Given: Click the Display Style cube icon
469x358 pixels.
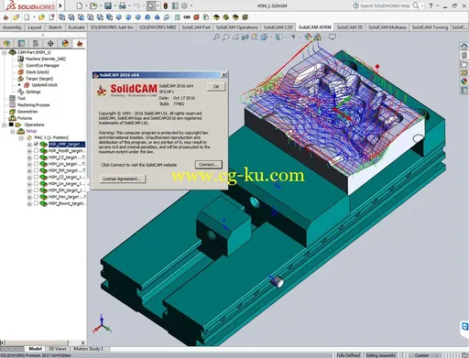Looking at the screenshot, I should [278, 38].
